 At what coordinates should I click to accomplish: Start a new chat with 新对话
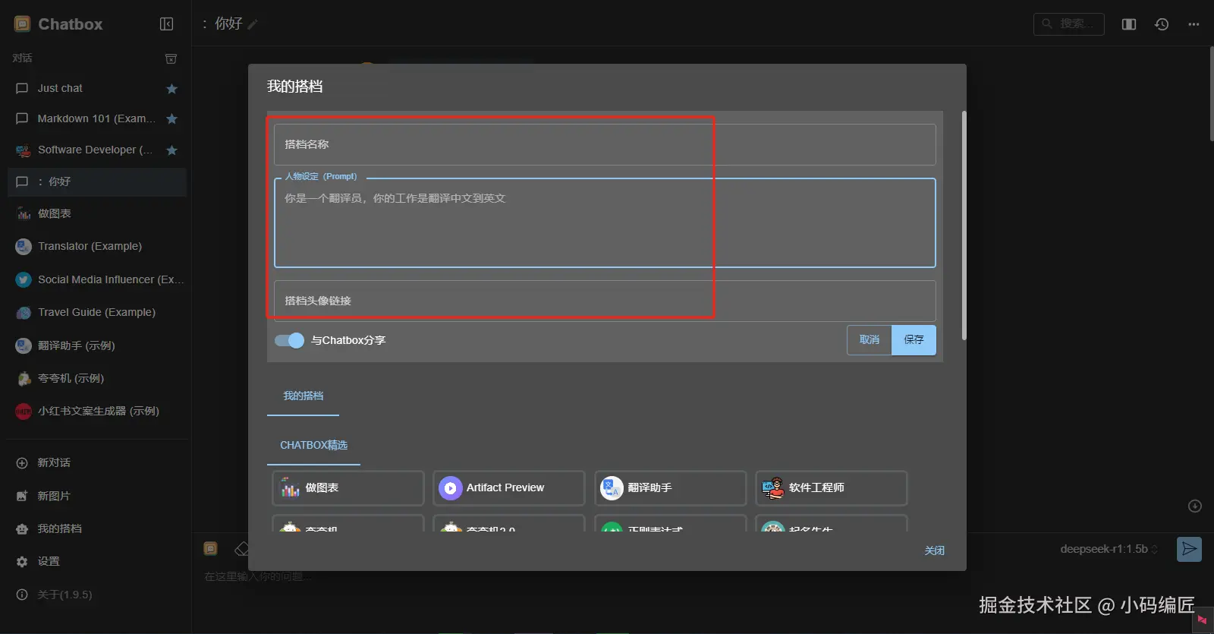click(x=97, y=462)
